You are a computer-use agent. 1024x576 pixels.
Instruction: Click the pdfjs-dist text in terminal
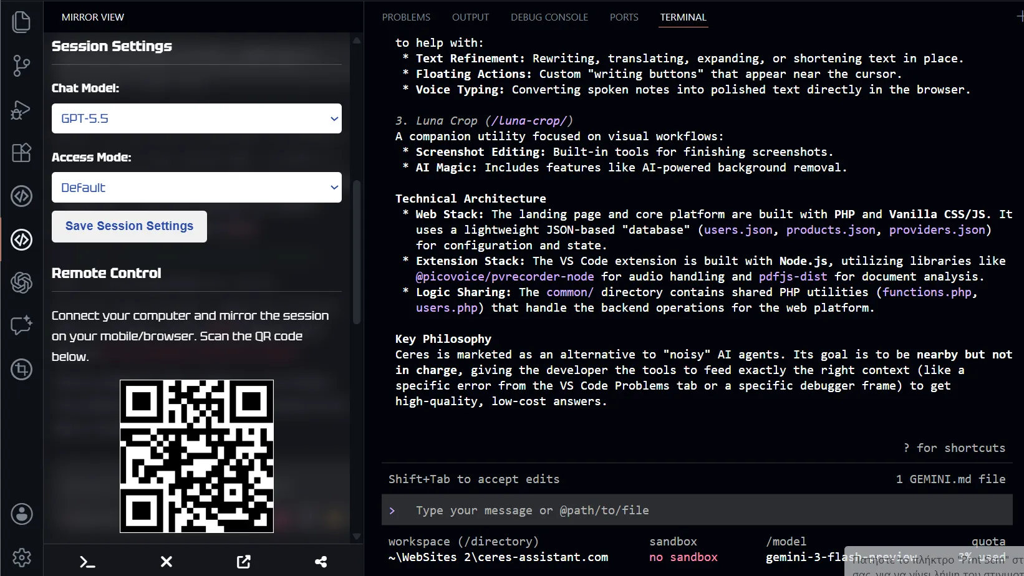[x=793, y=277]
